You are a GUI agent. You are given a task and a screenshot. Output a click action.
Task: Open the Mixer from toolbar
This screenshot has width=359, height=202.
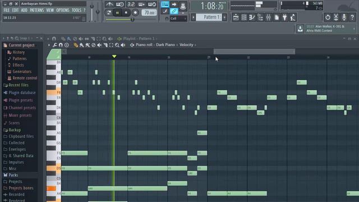tap(268, 17)
